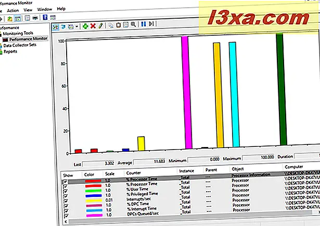
Task: Click the light blue swatch of % Interrupt Time
Action: tap(94, 210)
